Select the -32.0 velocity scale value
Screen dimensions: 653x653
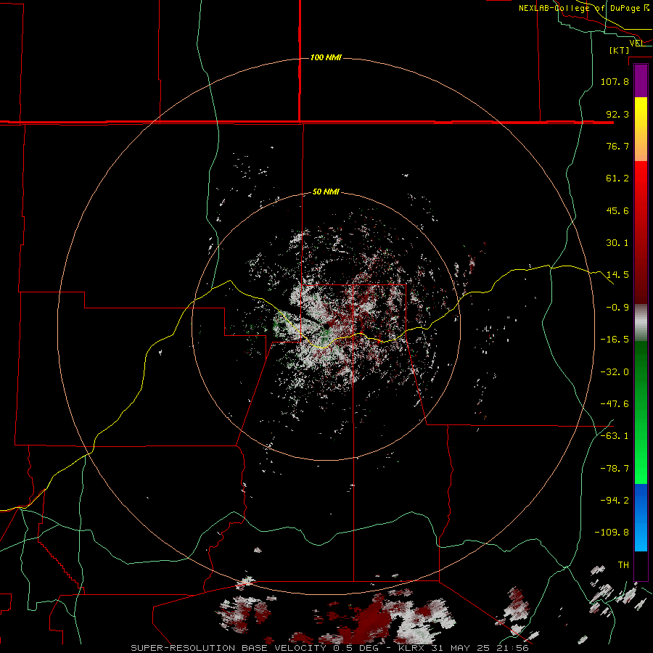point(615,372)
